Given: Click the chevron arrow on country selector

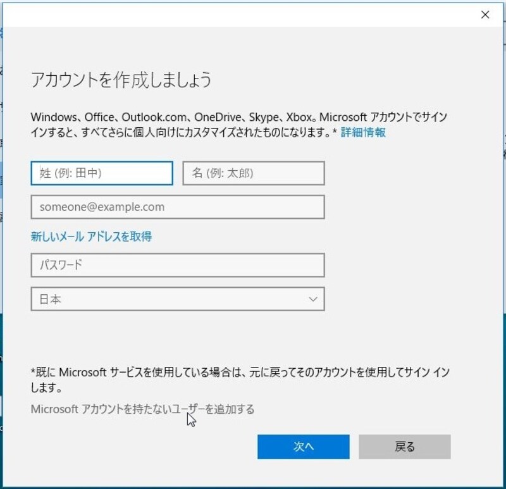Looking at the screenshot, I should click(x=312, y=299).
